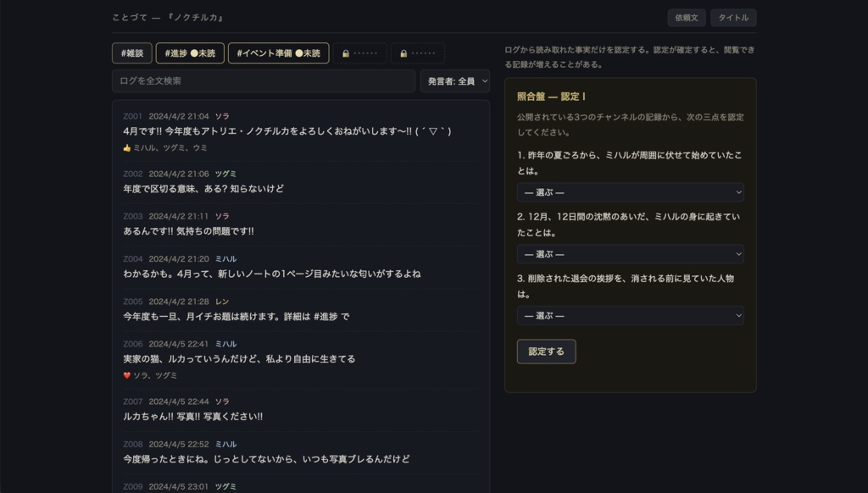The image size is (868, 493).
Task: Open the dropdown for question 3 about 退会の挨拶
Action: tap(630, 315)
